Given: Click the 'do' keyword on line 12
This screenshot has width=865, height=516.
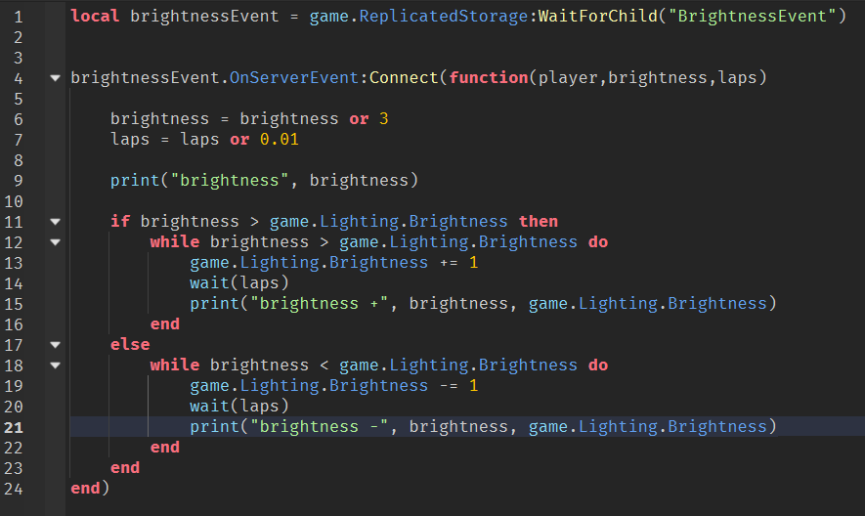Looking at the screenshot, I should 598,242.
